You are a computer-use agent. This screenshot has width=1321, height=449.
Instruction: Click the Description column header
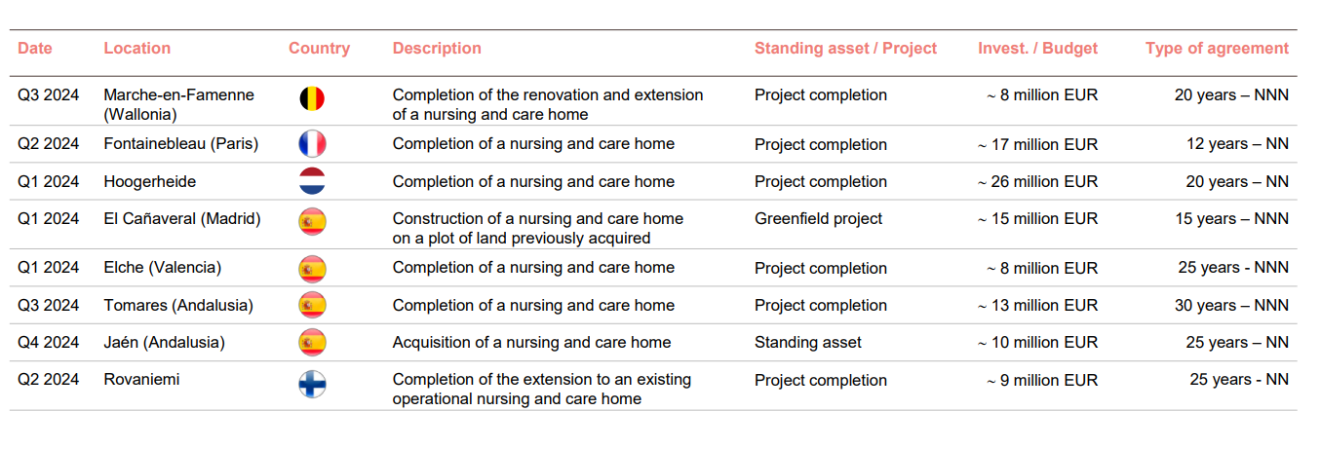pyautogui.click(x=437, y=48)
